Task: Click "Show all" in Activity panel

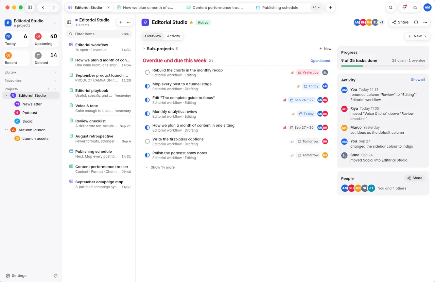Action: (x=418, y=80)
